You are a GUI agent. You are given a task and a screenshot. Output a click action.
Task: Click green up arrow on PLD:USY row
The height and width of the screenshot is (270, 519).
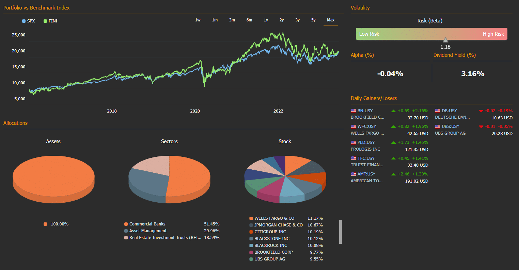point(393,142)
